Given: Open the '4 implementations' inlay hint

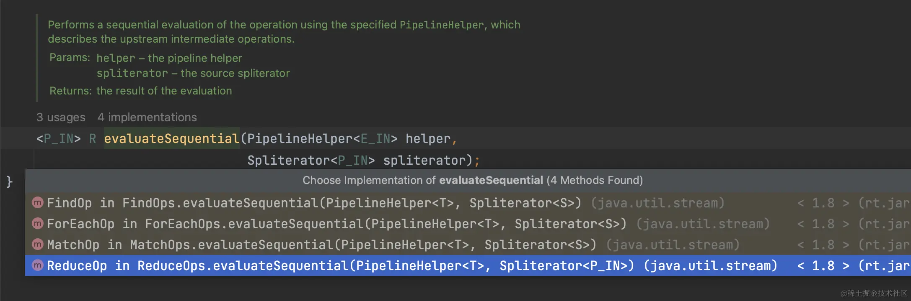Looking at the screenshot, I should click(x=147, y=117).
